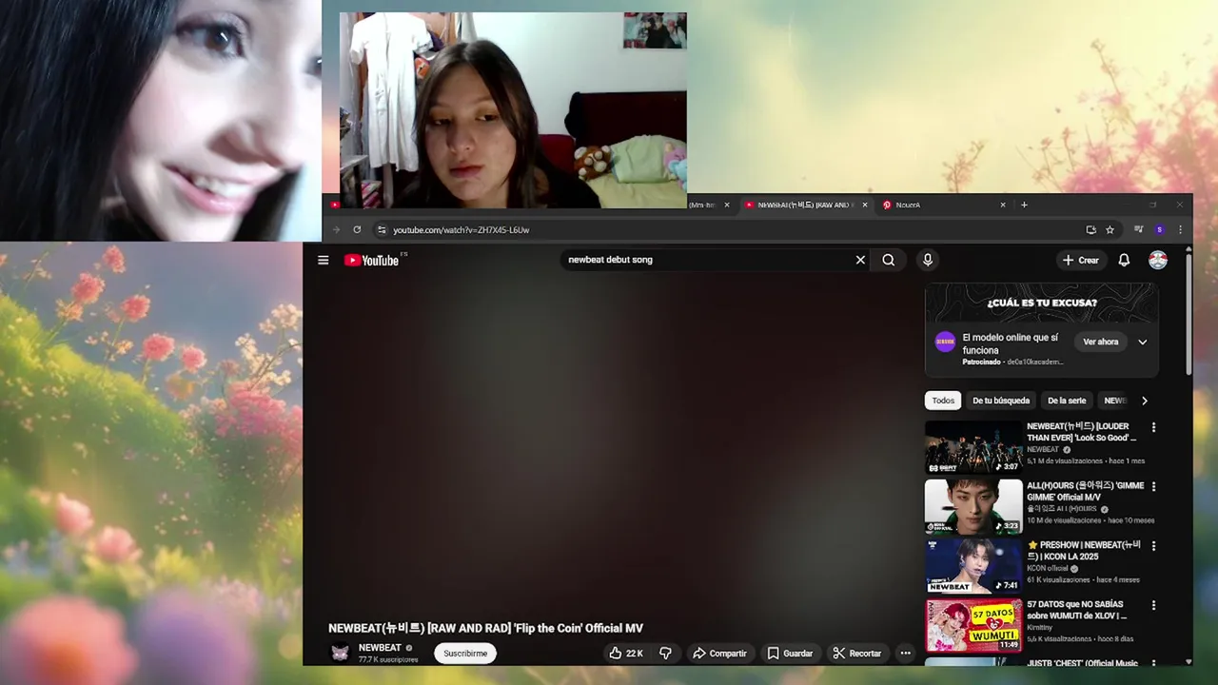Open ALL(H)OURS 'GIMME GIMME' thumbnail

[x=973, y=506]
